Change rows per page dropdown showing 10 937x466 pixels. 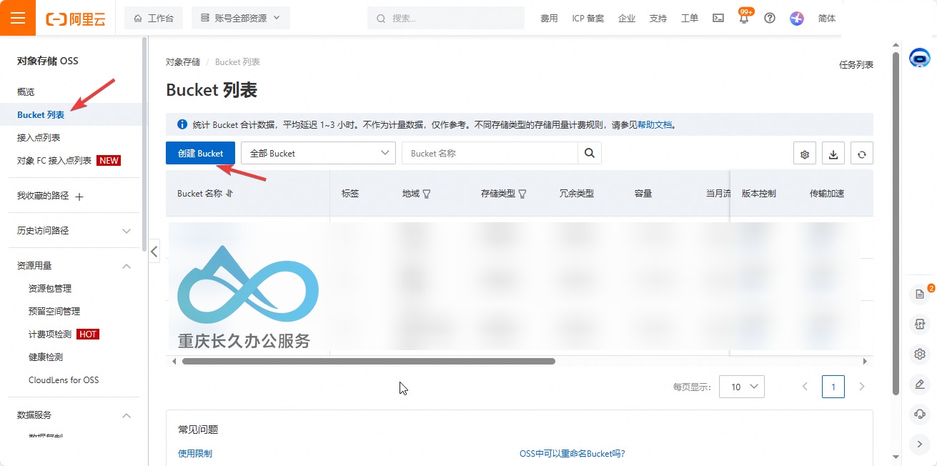pos(742,387)
